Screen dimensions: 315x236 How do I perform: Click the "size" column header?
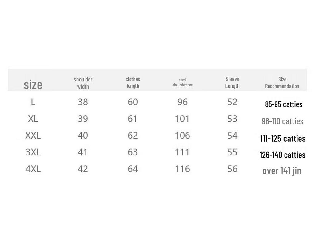(x=33, y=85)
